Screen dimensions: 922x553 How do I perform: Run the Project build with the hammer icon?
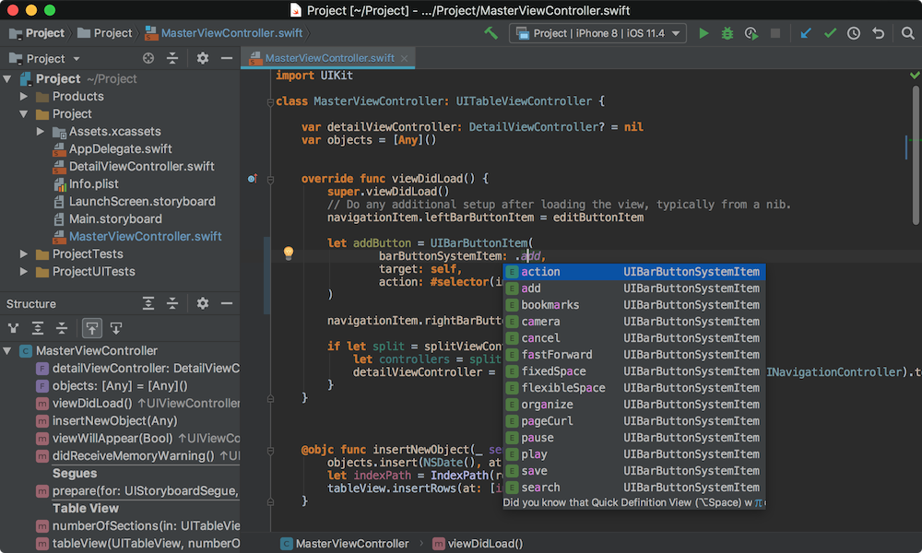(491, 33)
